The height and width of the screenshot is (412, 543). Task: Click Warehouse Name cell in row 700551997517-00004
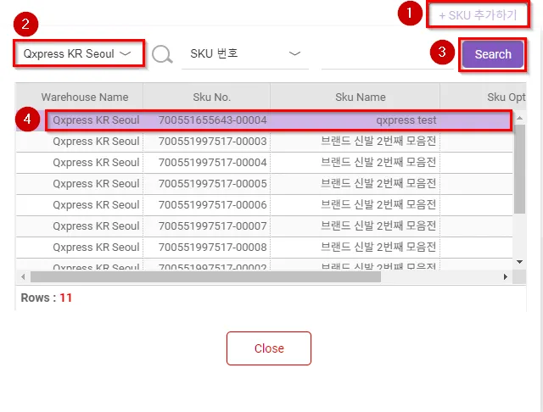coord(79,162)
